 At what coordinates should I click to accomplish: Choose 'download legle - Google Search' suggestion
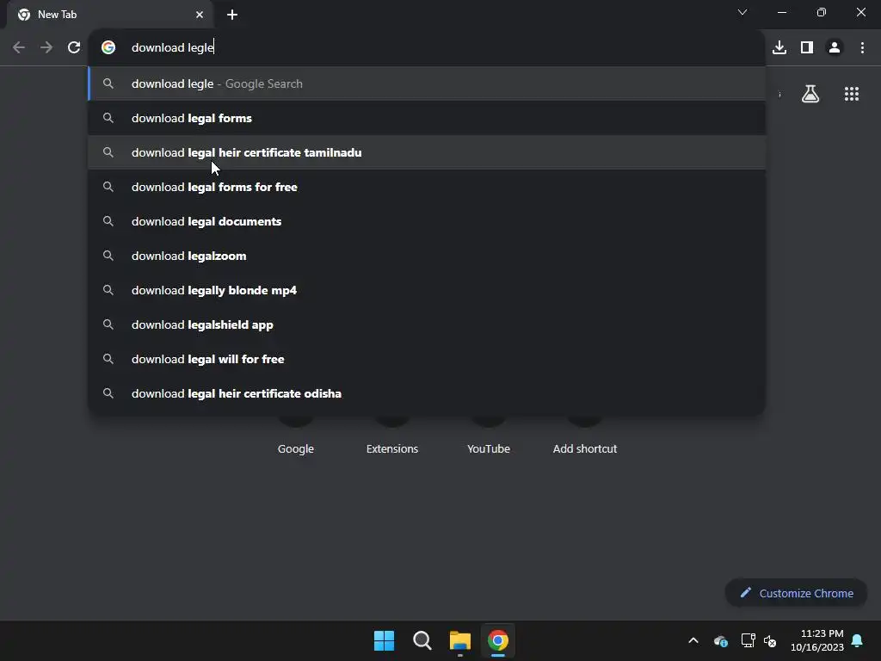point(427,83)
